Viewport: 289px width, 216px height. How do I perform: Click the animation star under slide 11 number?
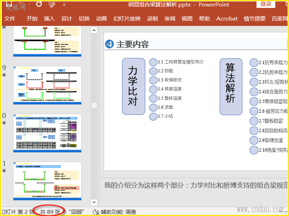(4, 171)
